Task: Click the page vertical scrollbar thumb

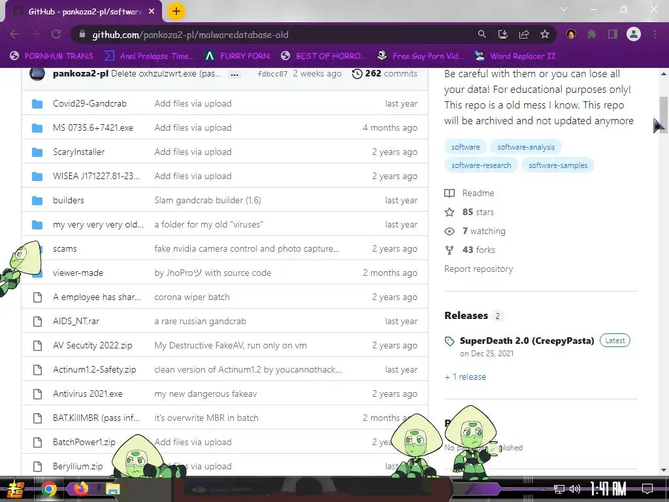Action: click(664, 115)
